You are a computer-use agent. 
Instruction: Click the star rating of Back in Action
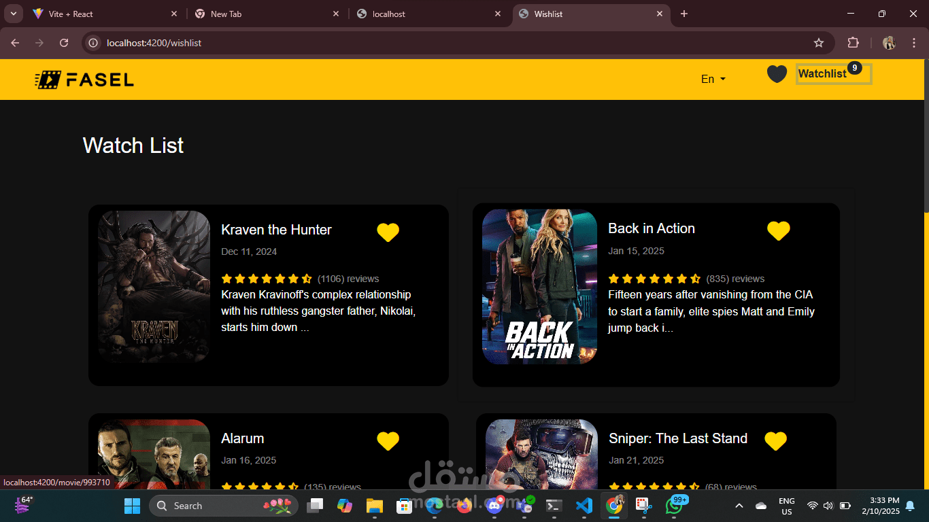(654, 279)
